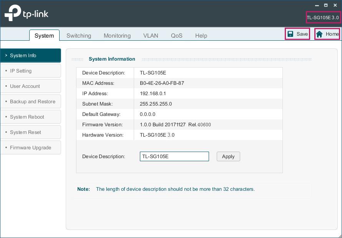
Task: Click the note about 32 characters
Action: tap(175, 189)
